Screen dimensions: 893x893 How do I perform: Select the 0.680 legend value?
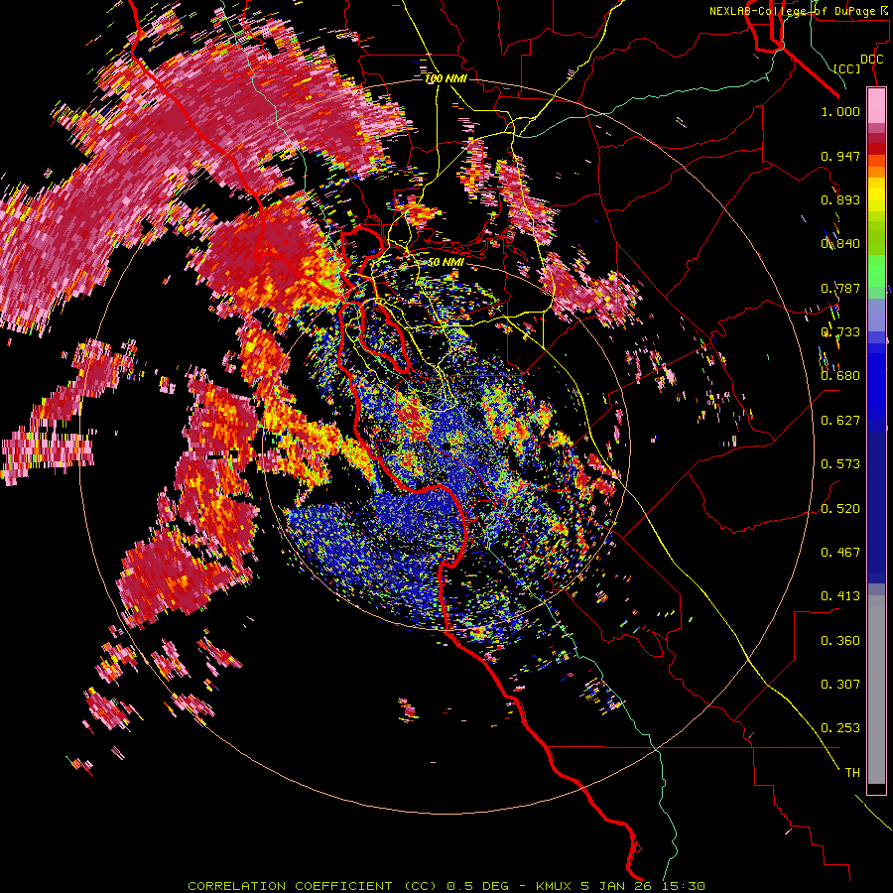click(840, 376)
